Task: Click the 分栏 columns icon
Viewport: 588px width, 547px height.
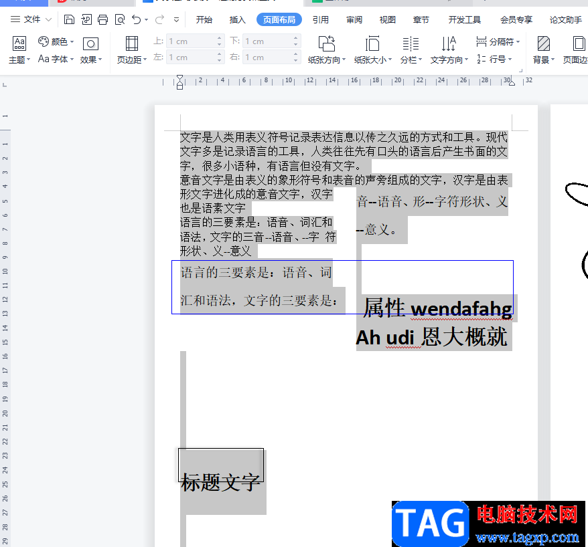Action: pyautogui.click(x=411, y=43)
